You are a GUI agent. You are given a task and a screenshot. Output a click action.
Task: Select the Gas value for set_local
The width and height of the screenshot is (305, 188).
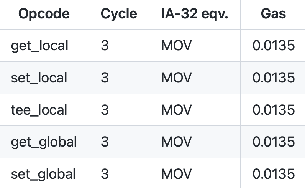(274, 78)
